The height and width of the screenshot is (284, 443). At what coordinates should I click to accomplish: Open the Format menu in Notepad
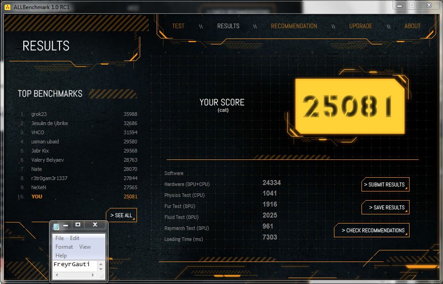click(x=64, y=247)
